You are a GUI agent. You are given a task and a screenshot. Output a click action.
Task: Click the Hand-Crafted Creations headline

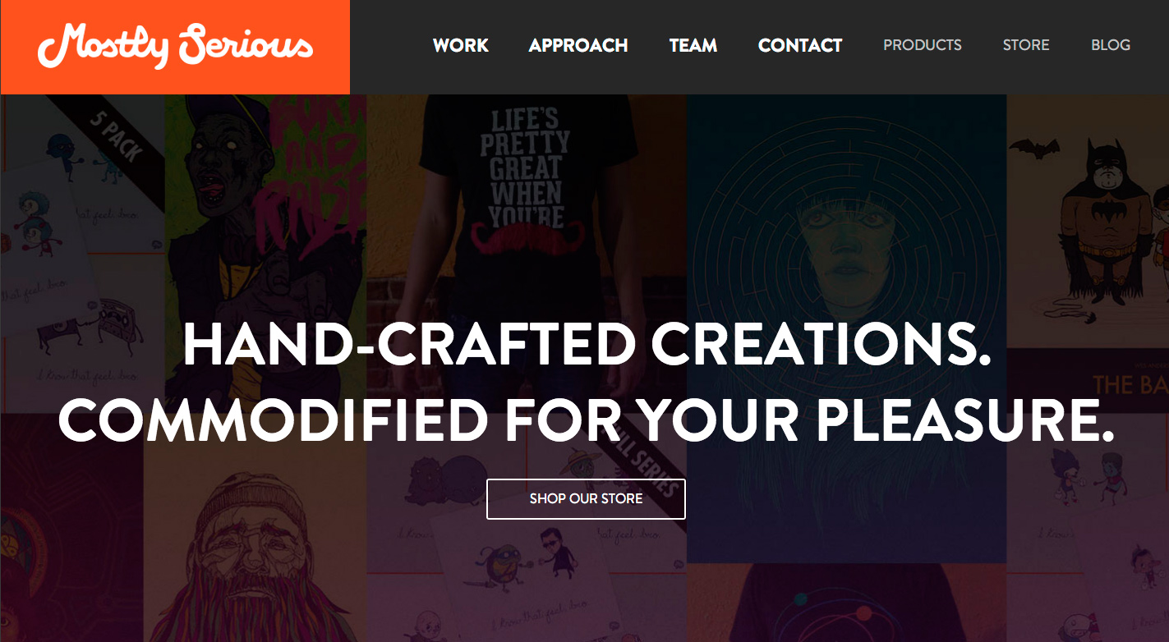(x=587, y=345)
